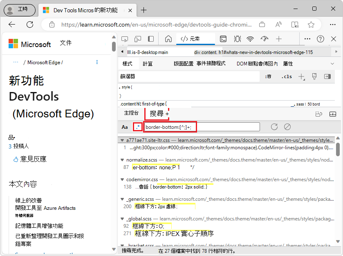
Task: Open the Console tool icon
Action: 223,39
